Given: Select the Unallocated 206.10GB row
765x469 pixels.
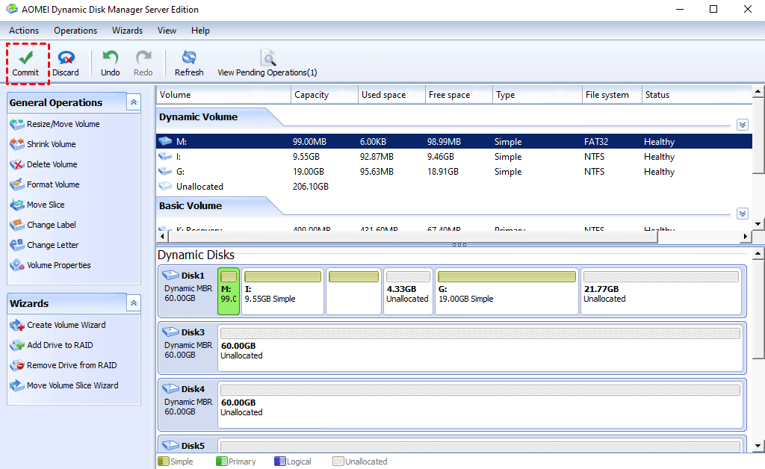Looking at the screenshot, I should pos(453,187).
